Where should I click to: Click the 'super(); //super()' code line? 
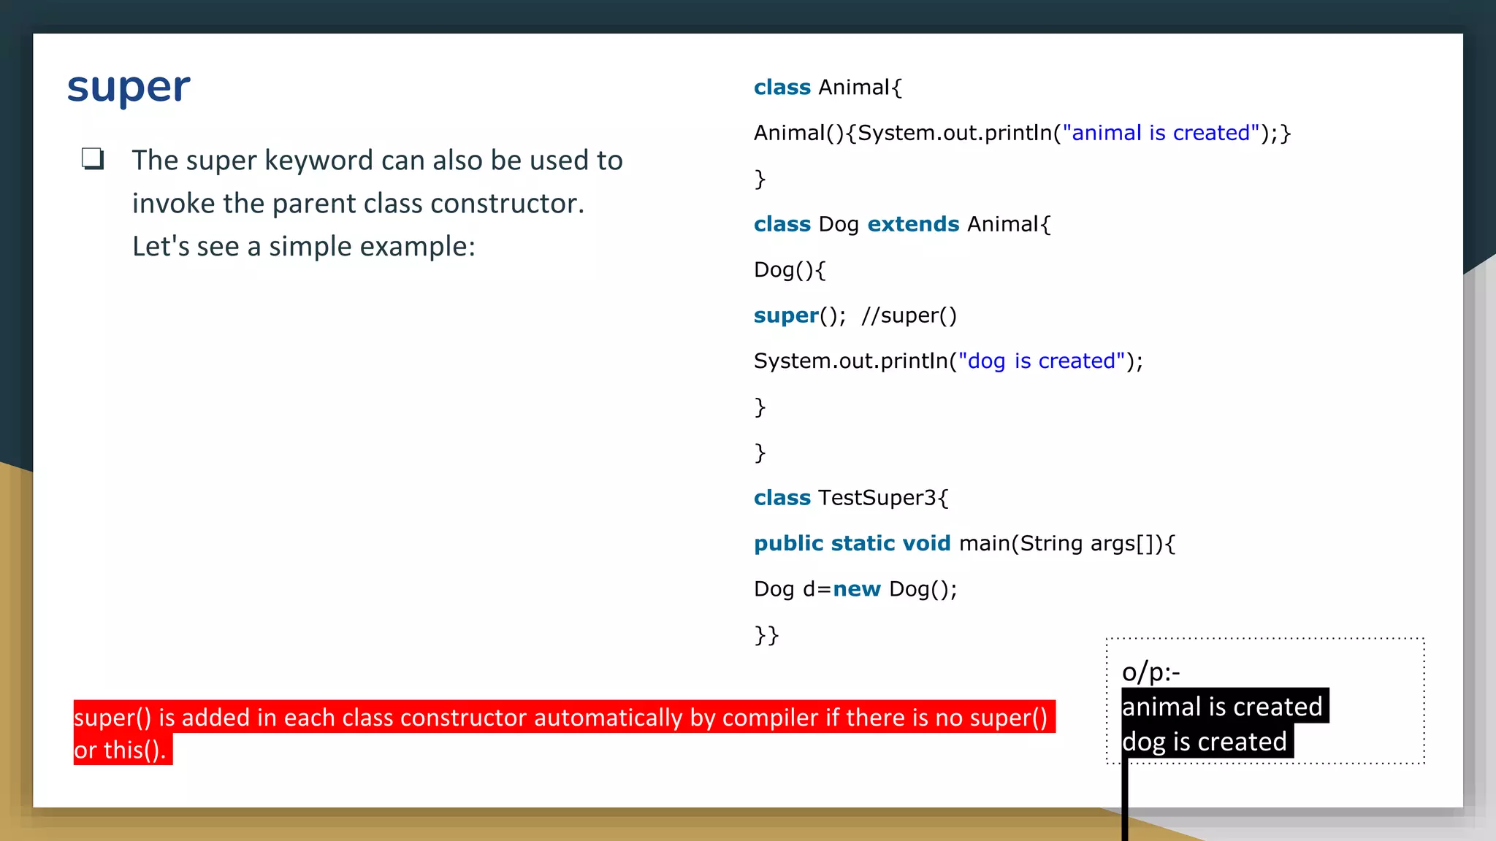tap(855, 315)
